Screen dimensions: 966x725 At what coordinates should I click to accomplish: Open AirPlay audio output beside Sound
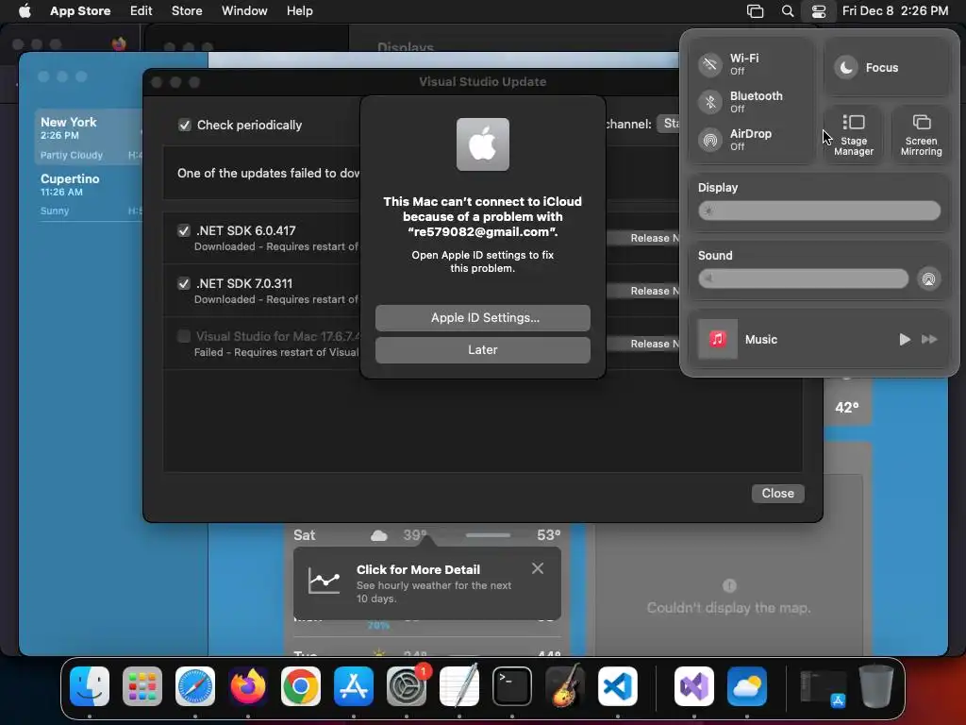pos(928,279)
